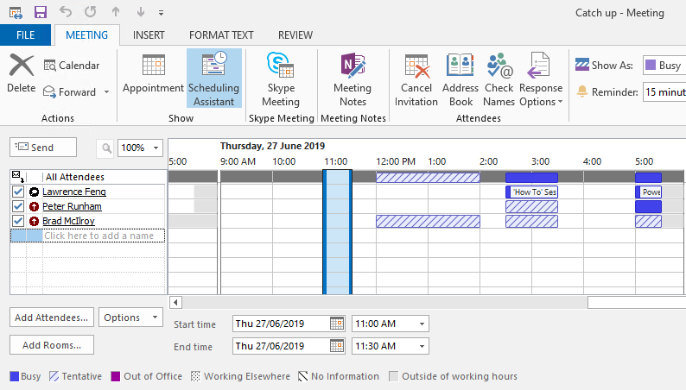Screen dimensions: 686x390
Task: Open the FORMAT TEXT tab
Action: click(x=221, y=35)
